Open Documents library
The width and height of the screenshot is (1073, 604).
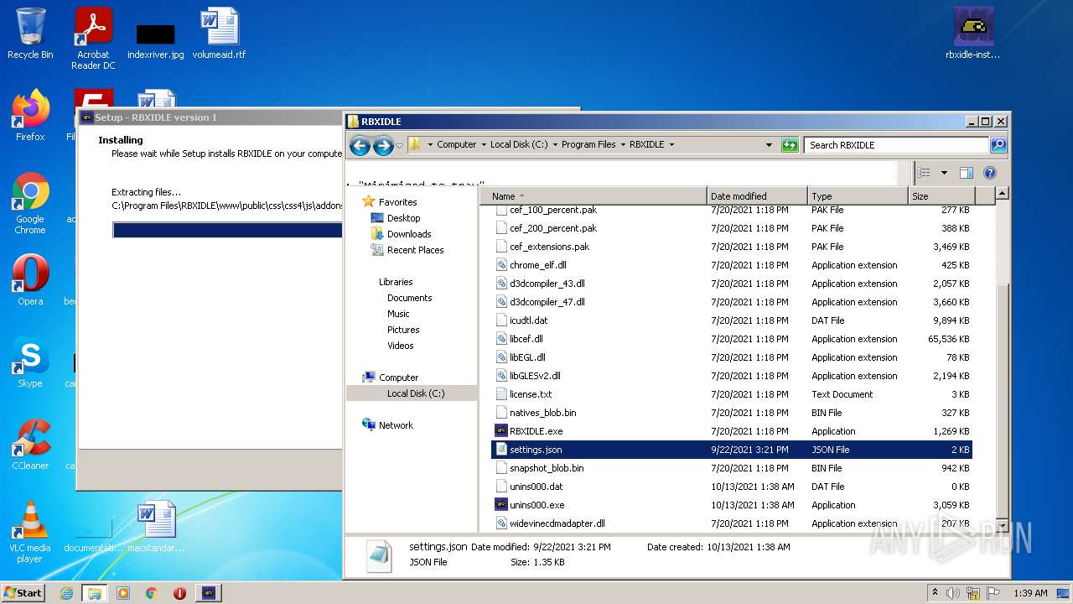pyautogui.click(x=409, y=298)
